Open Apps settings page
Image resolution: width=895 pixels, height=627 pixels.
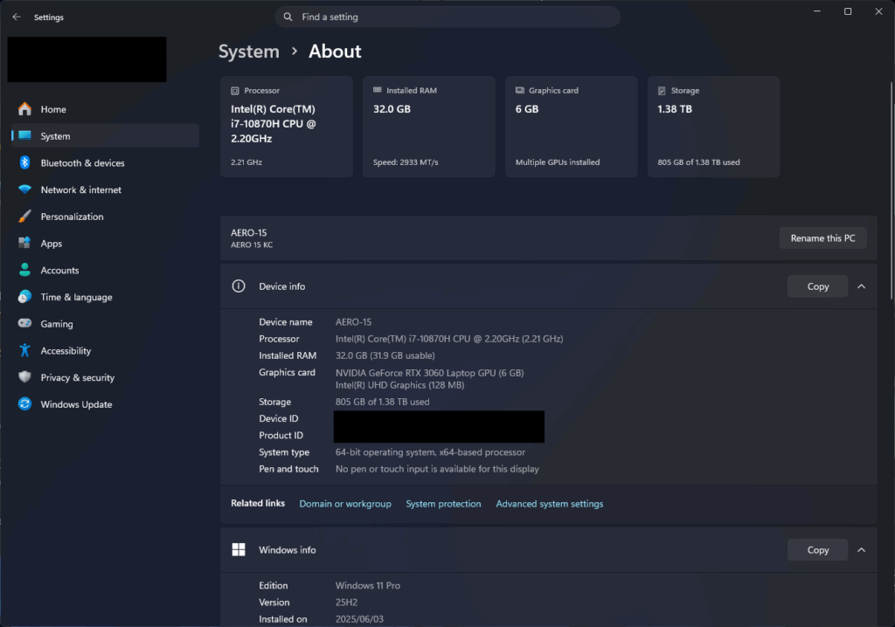coord(105,243)
